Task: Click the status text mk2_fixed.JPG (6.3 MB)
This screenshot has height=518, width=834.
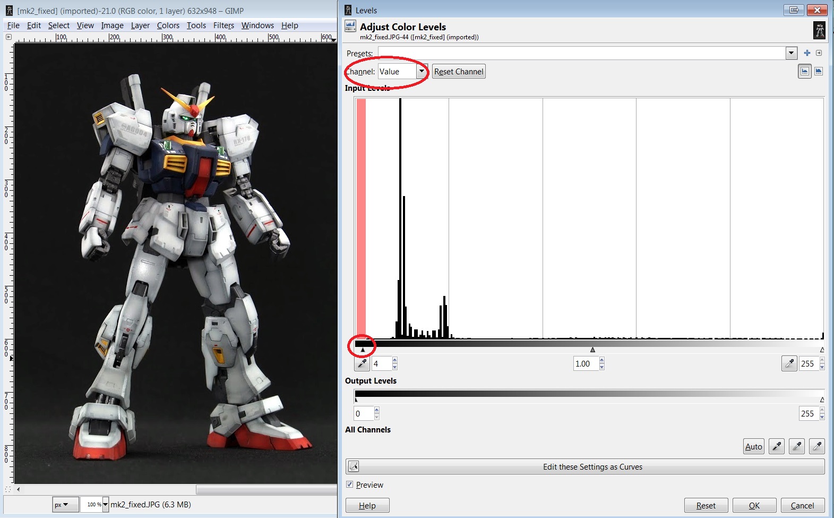Action: click(151, 505)
